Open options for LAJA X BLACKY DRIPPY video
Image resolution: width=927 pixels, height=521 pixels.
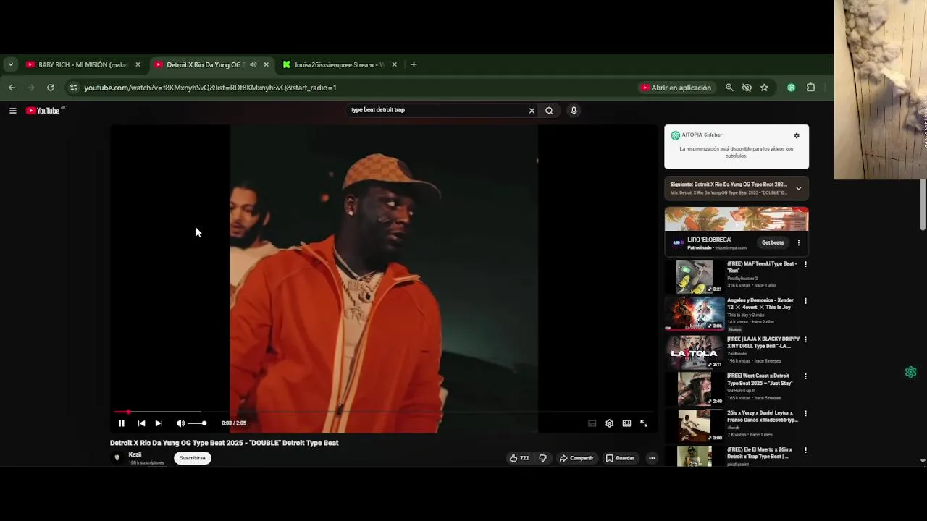pos(805,339)
